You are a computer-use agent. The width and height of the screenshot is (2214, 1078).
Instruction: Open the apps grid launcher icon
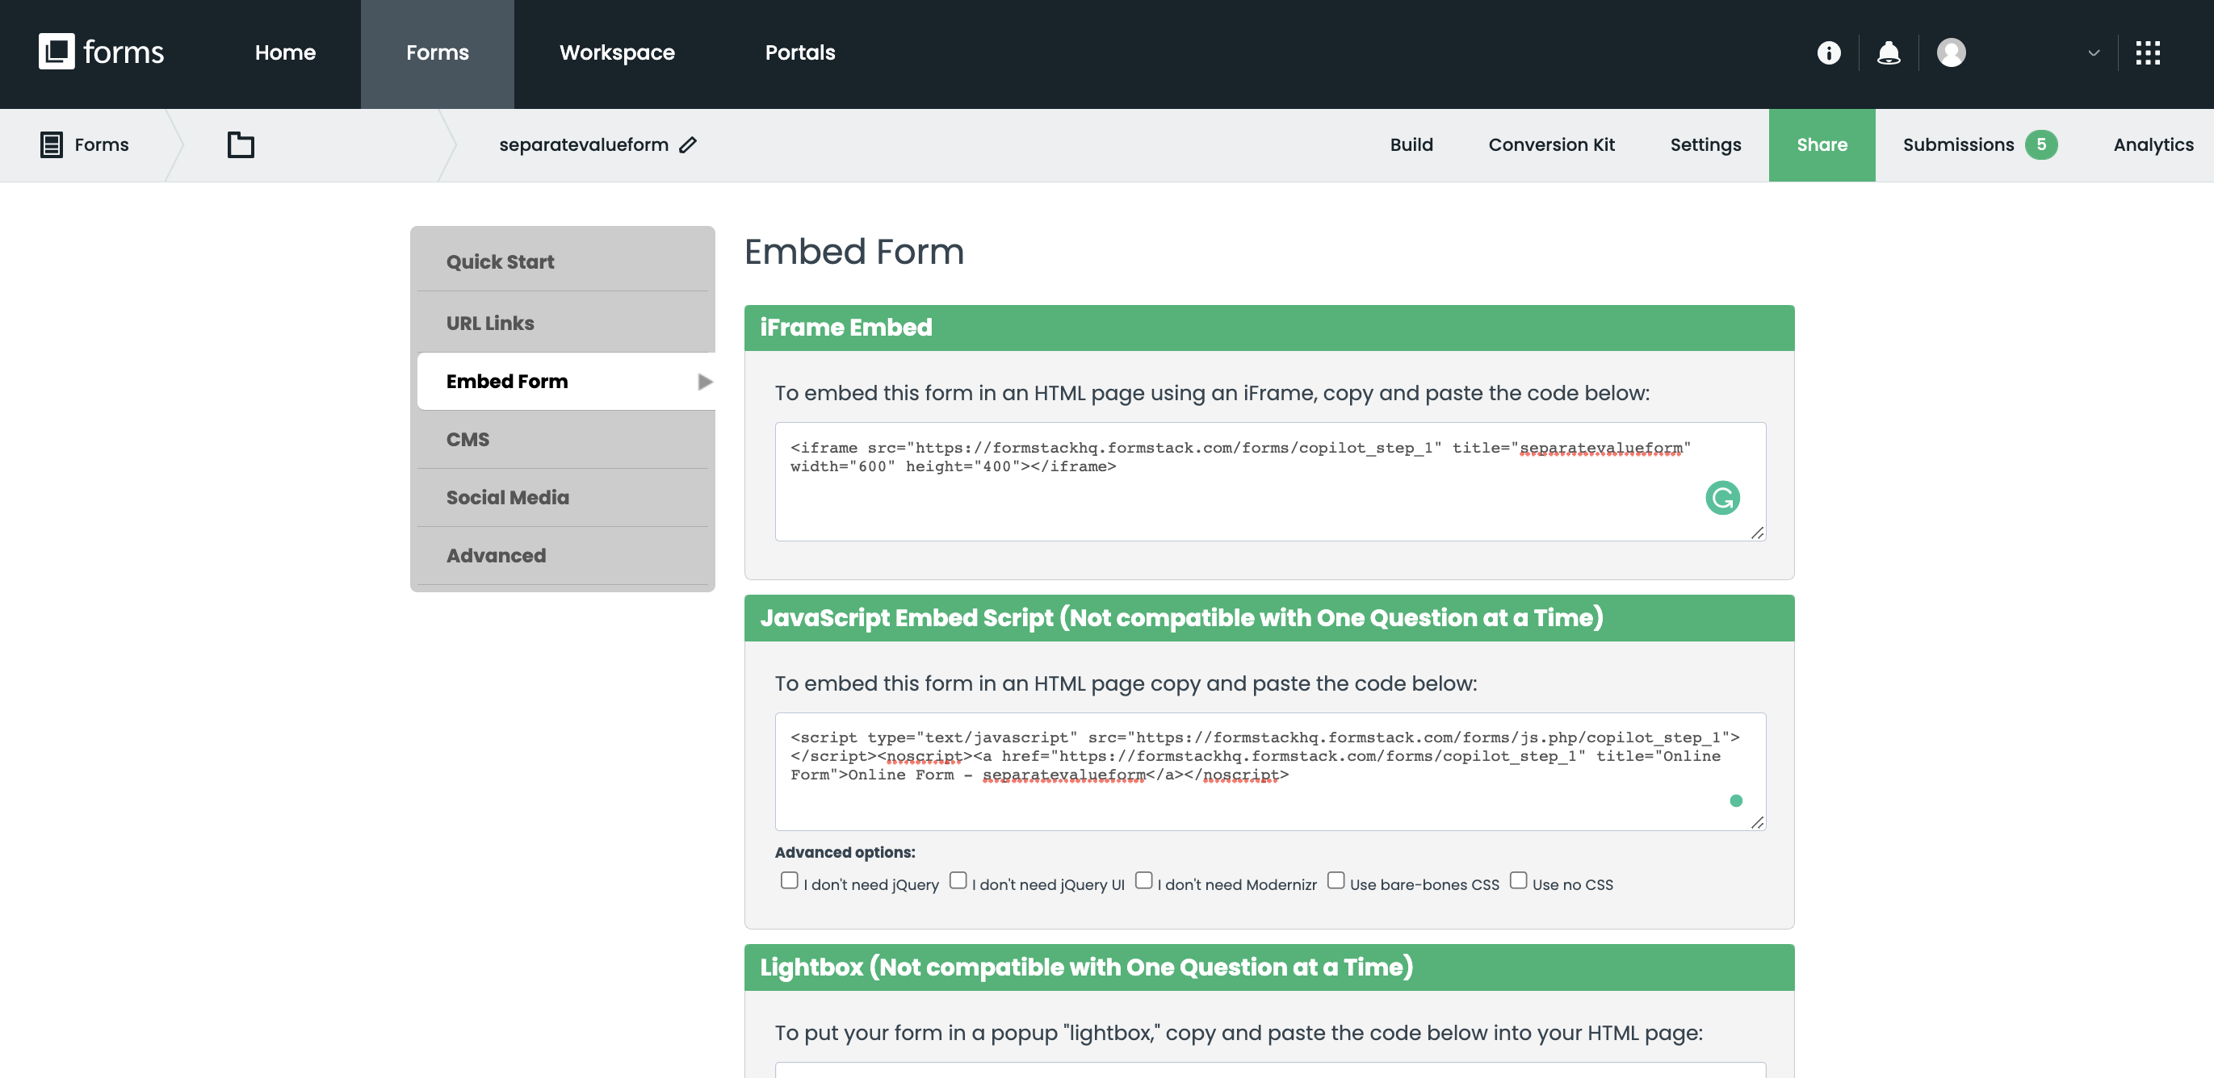pyautogui.click(x=2148, y=52)
